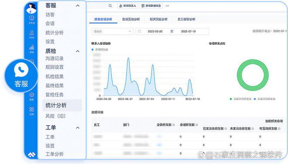This screenshot has width=288, height=165.
Task: Click the end date 2022-07-19 field
Action: 188,31
